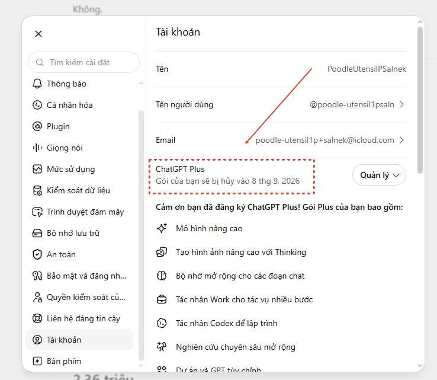The image size is (437, 380).
Task: Click the Liên hệ đáng tin cậy lifebuoy icon
Action: [37, 318]
